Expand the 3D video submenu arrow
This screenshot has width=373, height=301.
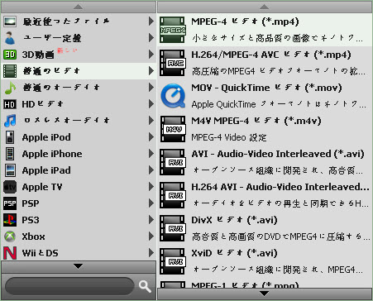tap(151, 55)
